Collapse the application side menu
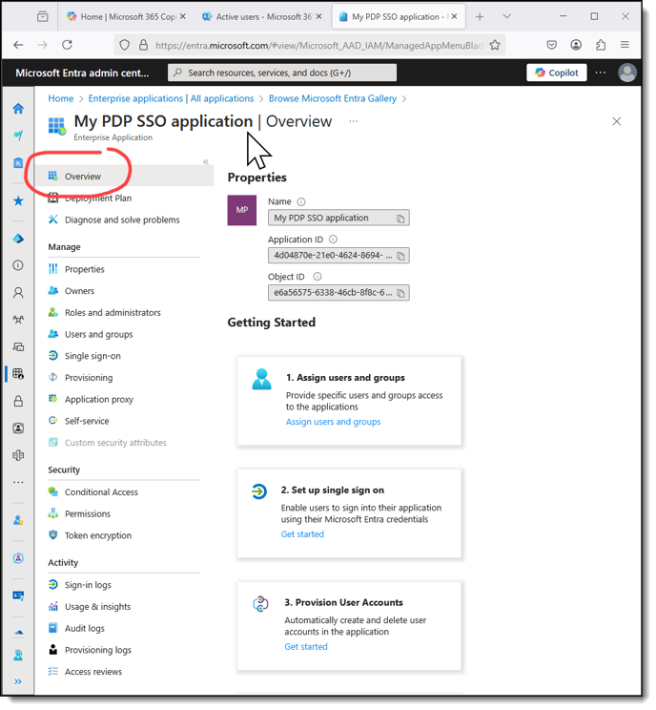The height and width of the screenshot is (710, 656). [206, 162]
